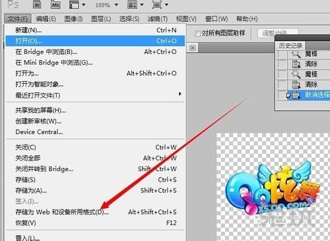Expand the 最近打开文件(T) submenu

[x=95, y=95]
